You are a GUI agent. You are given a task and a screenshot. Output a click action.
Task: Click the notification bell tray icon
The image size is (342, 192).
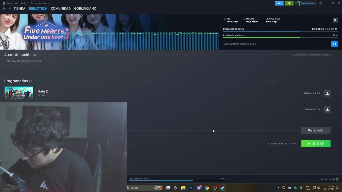(x=337, y=188)
